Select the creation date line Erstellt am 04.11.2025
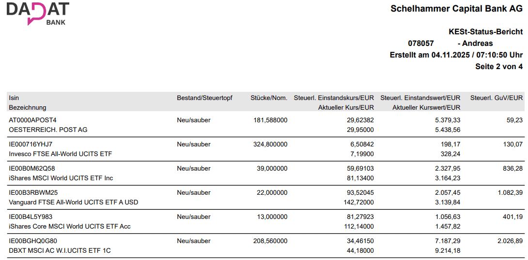The image size is (528, 260). [456, 55]
